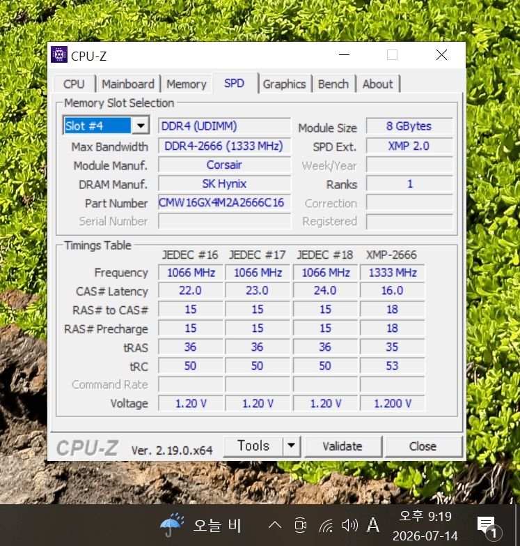Click the SK Hynix DRAM manufacturer value

point(225,183)
